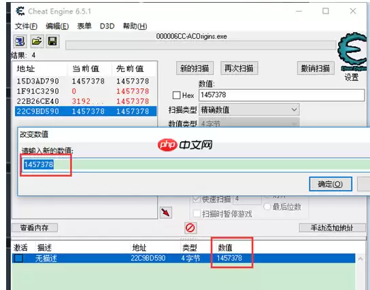Click the 撤销扫描 button

click(316, 69)
